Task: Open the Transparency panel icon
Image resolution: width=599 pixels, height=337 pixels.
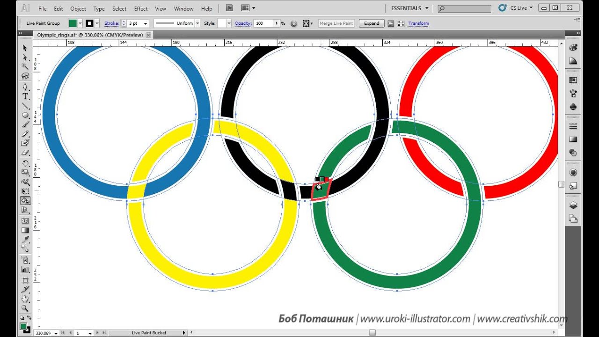Action: 573,153
